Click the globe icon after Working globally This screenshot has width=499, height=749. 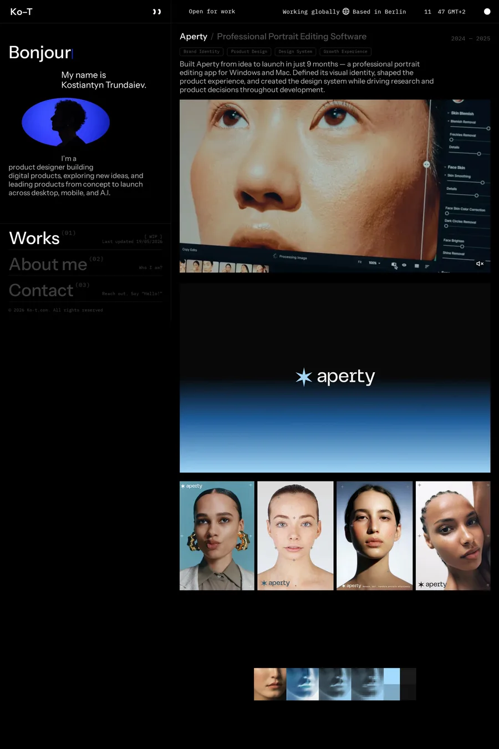346,12
